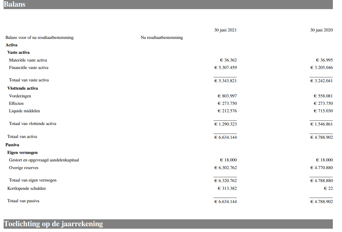Click Totaal van passiva amount for 2021
The height and width of the screenshot is (232, 342).
tap(226, 202)
